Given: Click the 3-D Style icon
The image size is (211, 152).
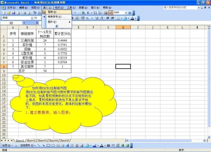Looking at the screenshot, I should point(127,146).
